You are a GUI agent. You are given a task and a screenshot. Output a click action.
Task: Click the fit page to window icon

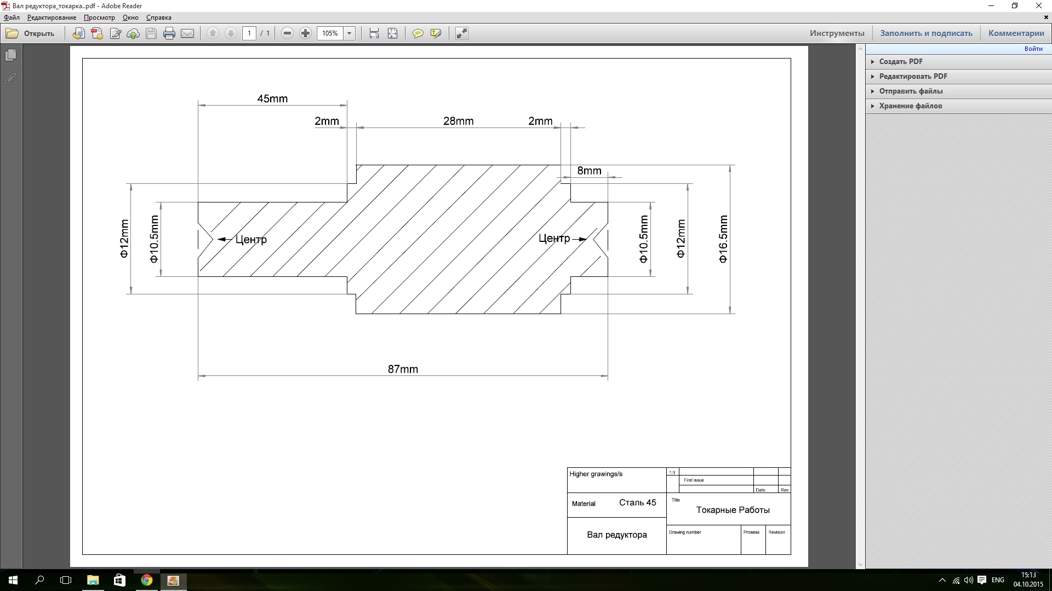click(x=392, y=33)
